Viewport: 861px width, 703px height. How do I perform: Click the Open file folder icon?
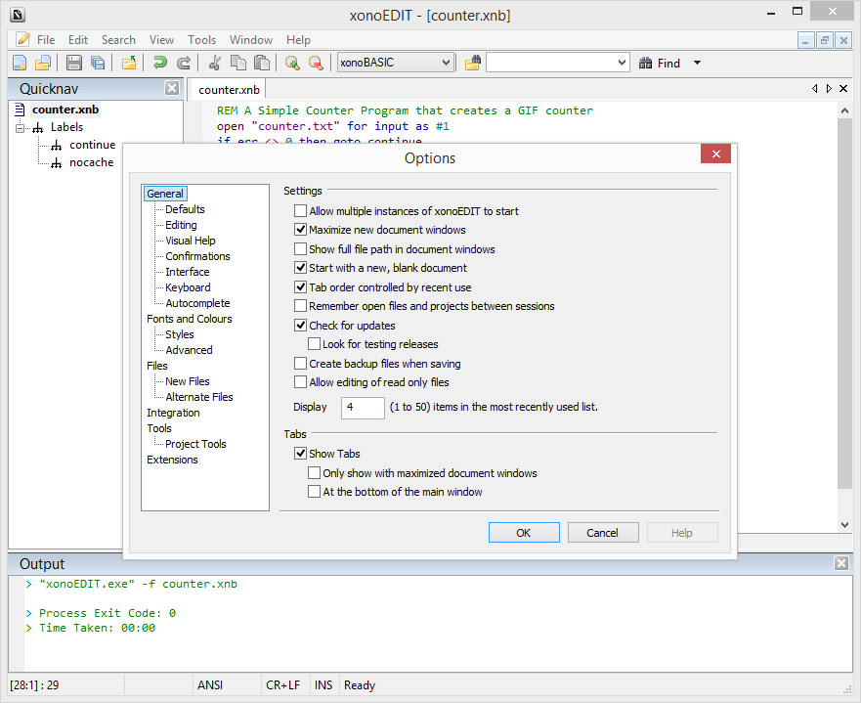point(43,63)
